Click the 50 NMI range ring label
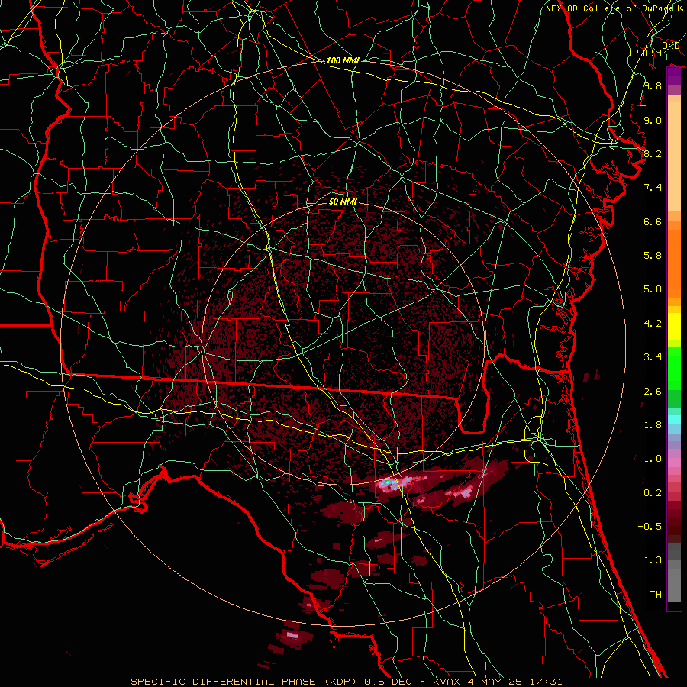The height and width of the screenshot is (687, 687). pos(343,202)
